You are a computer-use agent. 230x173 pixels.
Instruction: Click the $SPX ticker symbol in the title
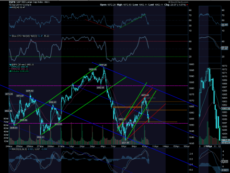click(12, 2)
